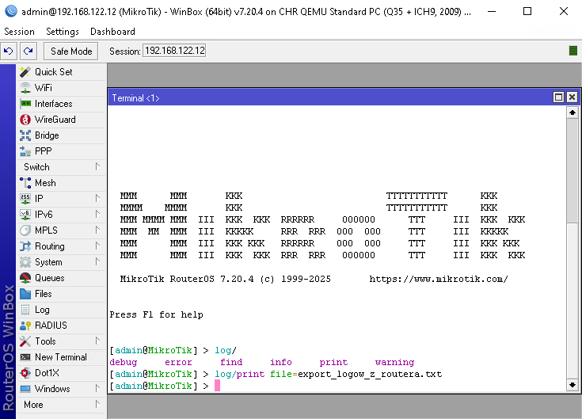Click the 'Press F1 for help' text

156,314
